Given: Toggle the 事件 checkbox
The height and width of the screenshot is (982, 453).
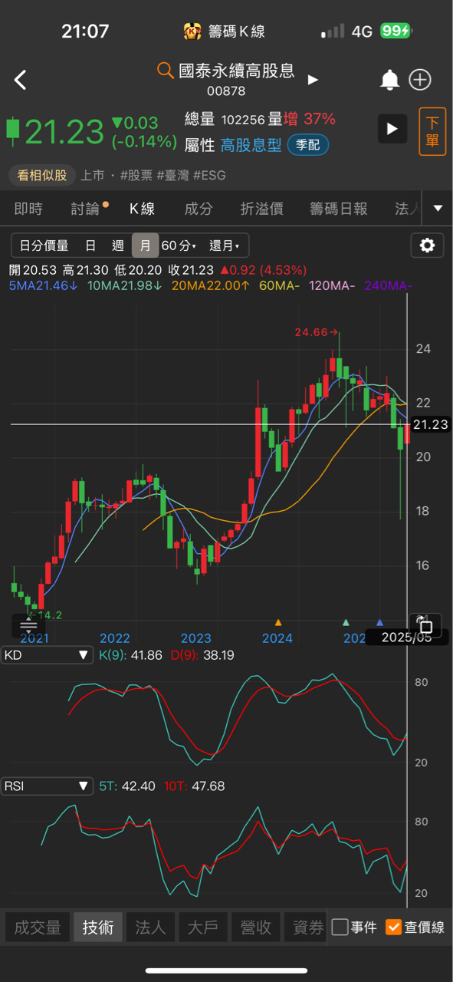Looking at the screenshot, I should pyautogui.click(x=354, y=927).
